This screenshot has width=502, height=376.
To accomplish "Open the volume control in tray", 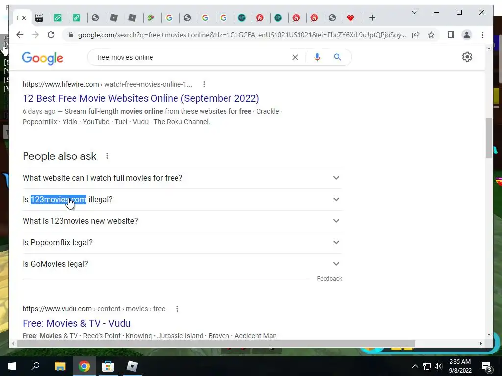I will point(438,366).
